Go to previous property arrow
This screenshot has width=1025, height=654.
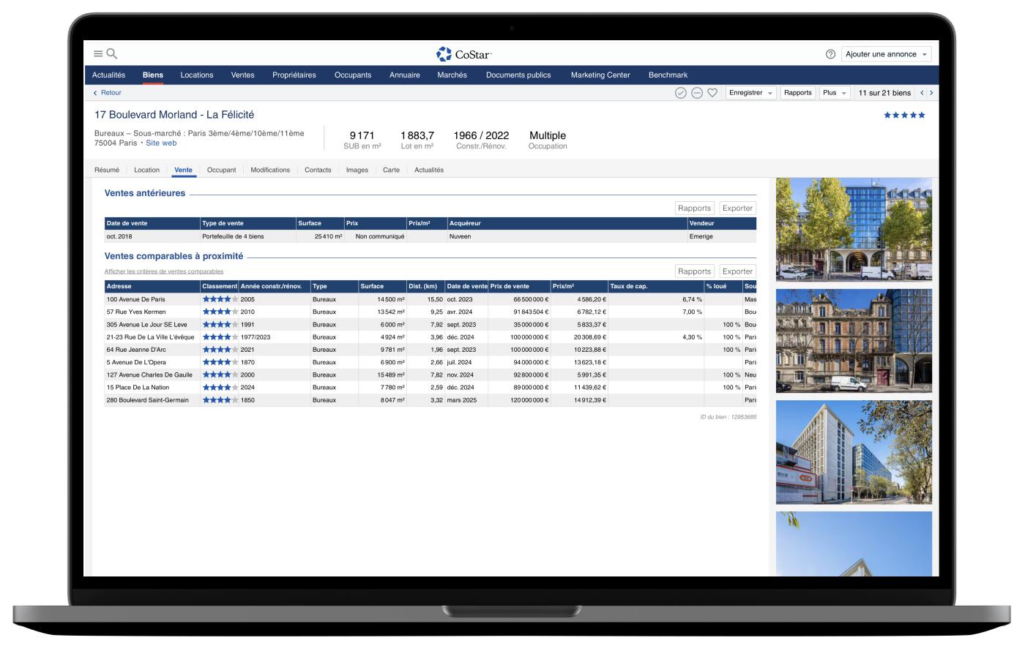click(x=922, y=93)
